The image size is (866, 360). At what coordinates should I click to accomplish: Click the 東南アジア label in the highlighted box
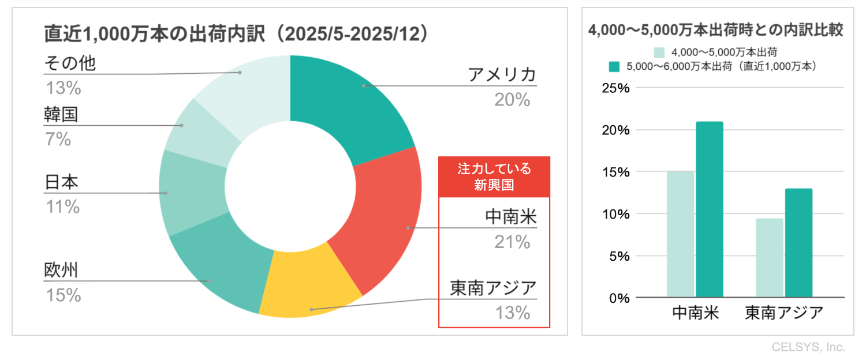[494, 288]
